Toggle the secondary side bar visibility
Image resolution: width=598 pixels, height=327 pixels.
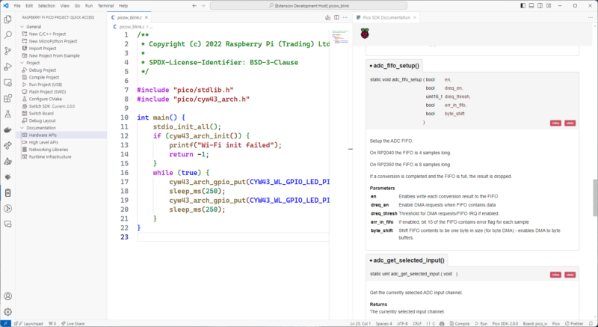pos(540,6)
